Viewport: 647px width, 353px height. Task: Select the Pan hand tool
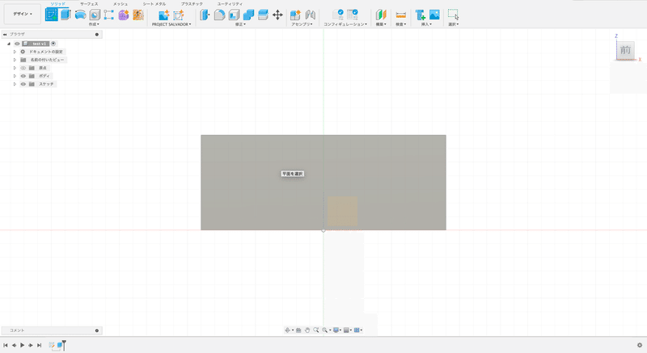pyautogui.click(x=307, y=330)
